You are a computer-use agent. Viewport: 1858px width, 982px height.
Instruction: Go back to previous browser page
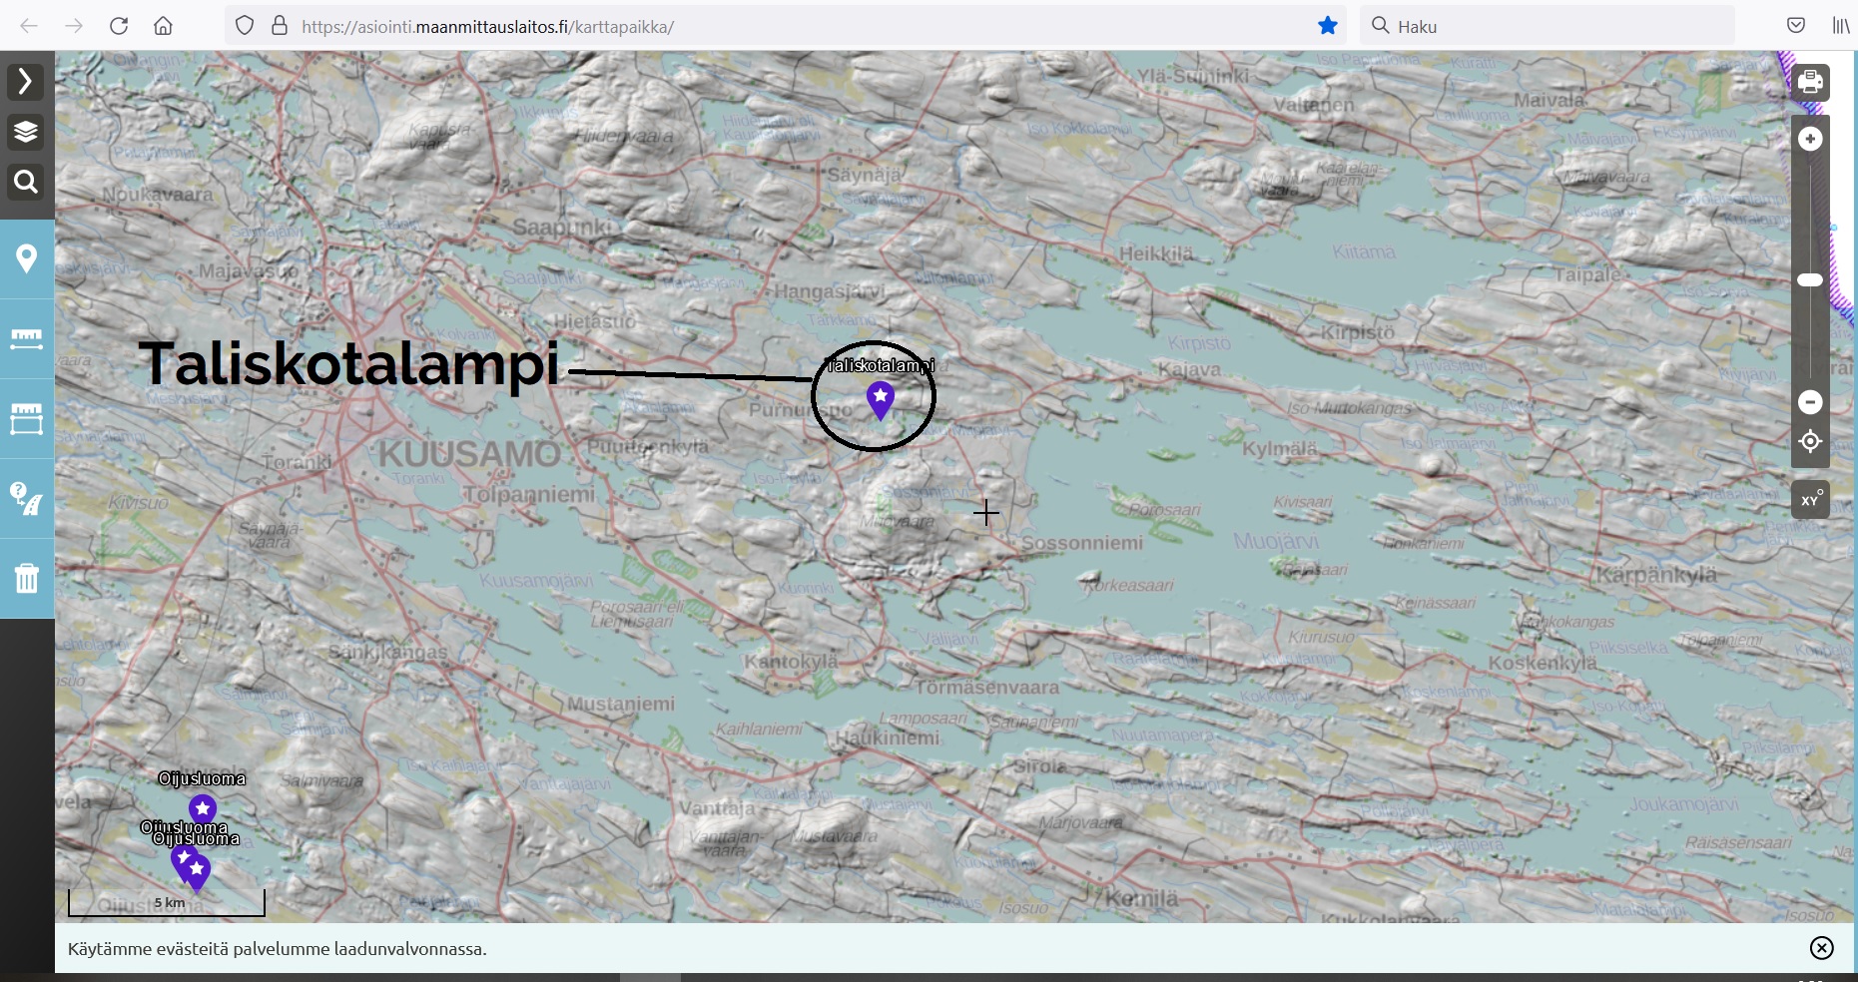click(29, 26)
